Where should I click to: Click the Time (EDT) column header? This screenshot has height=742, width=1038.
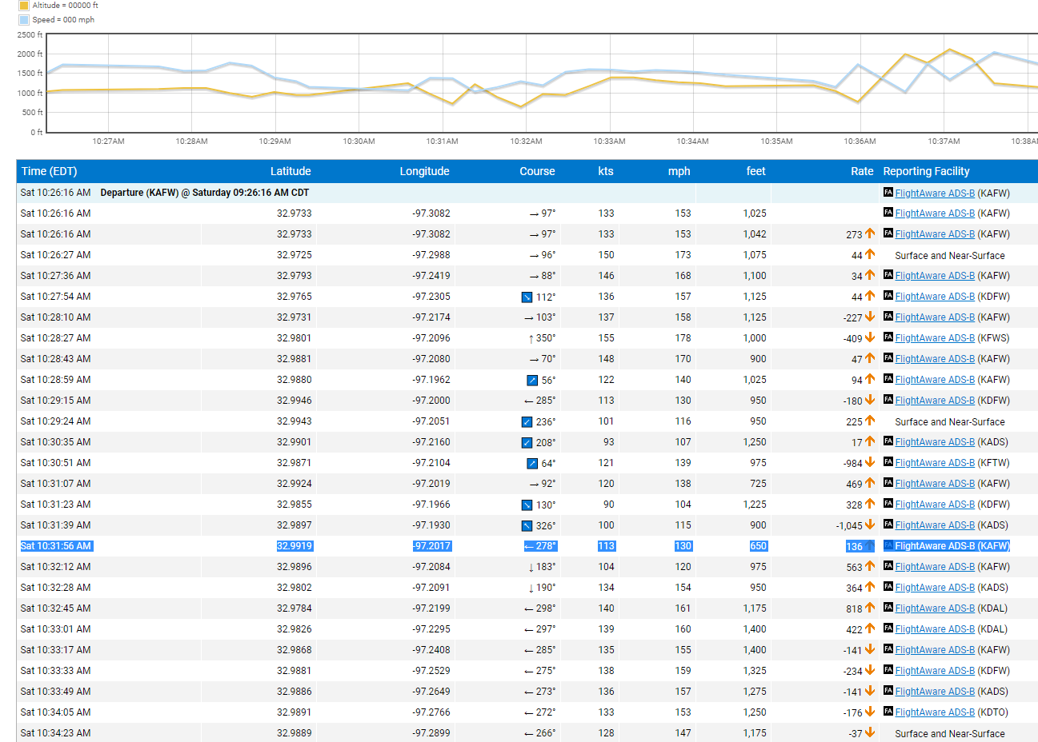click(x=50, y=171)
